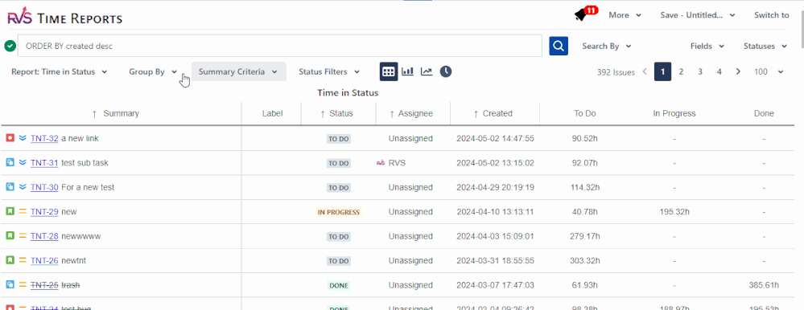Click the story type icon for TNT-26
Viewport: 804px width, 310px height.
coord(10,260)
